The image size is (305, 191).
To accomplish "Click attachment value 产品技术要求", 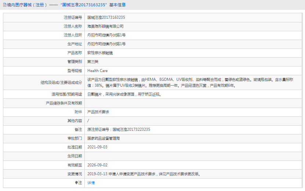I will tap(98, 112).
